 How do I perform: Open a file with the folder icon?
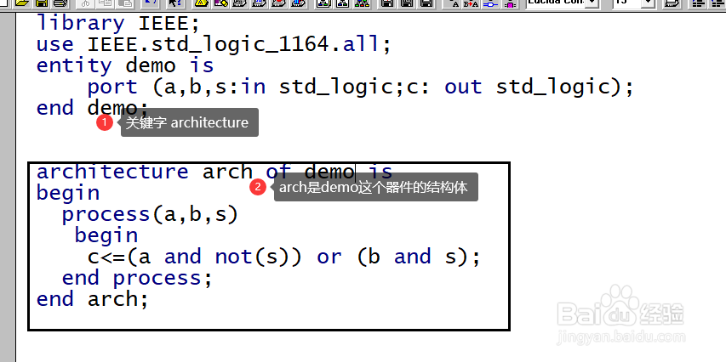(x=22, y=3)
